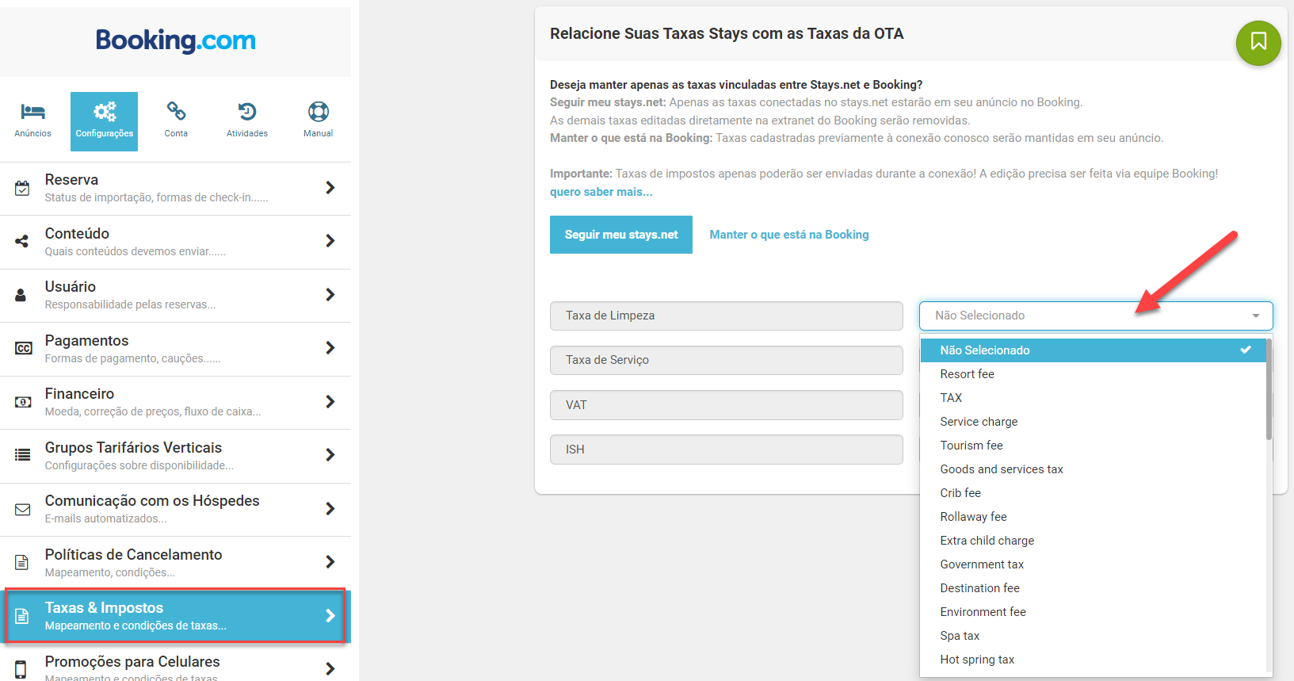The width and height of the screenshot is (1294, 681).
Task: Click the Políticas de Cancelamento document icon
Action: tap(22, 562)
